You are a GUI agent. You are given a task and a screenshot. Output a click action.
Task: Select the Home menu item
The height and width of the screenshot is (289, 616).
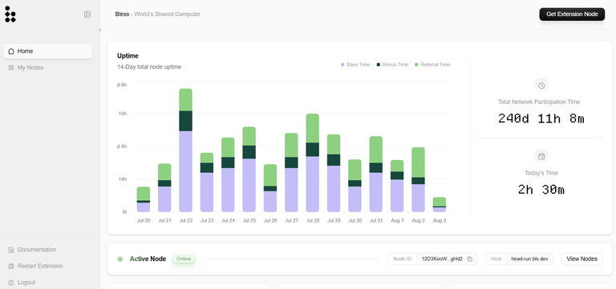pyautogui.click(x=47, y=51)
